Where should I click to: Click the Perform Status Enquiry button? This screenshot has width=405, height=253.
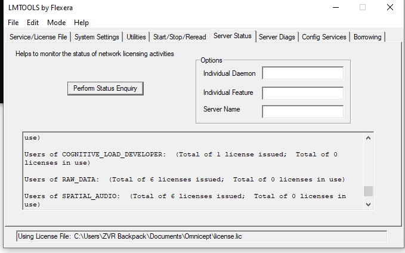coord(106,88)
